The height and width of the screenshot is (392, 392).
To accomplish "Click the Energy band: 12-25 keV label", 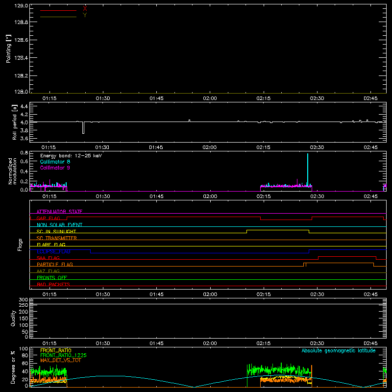I will click(71, 156).
